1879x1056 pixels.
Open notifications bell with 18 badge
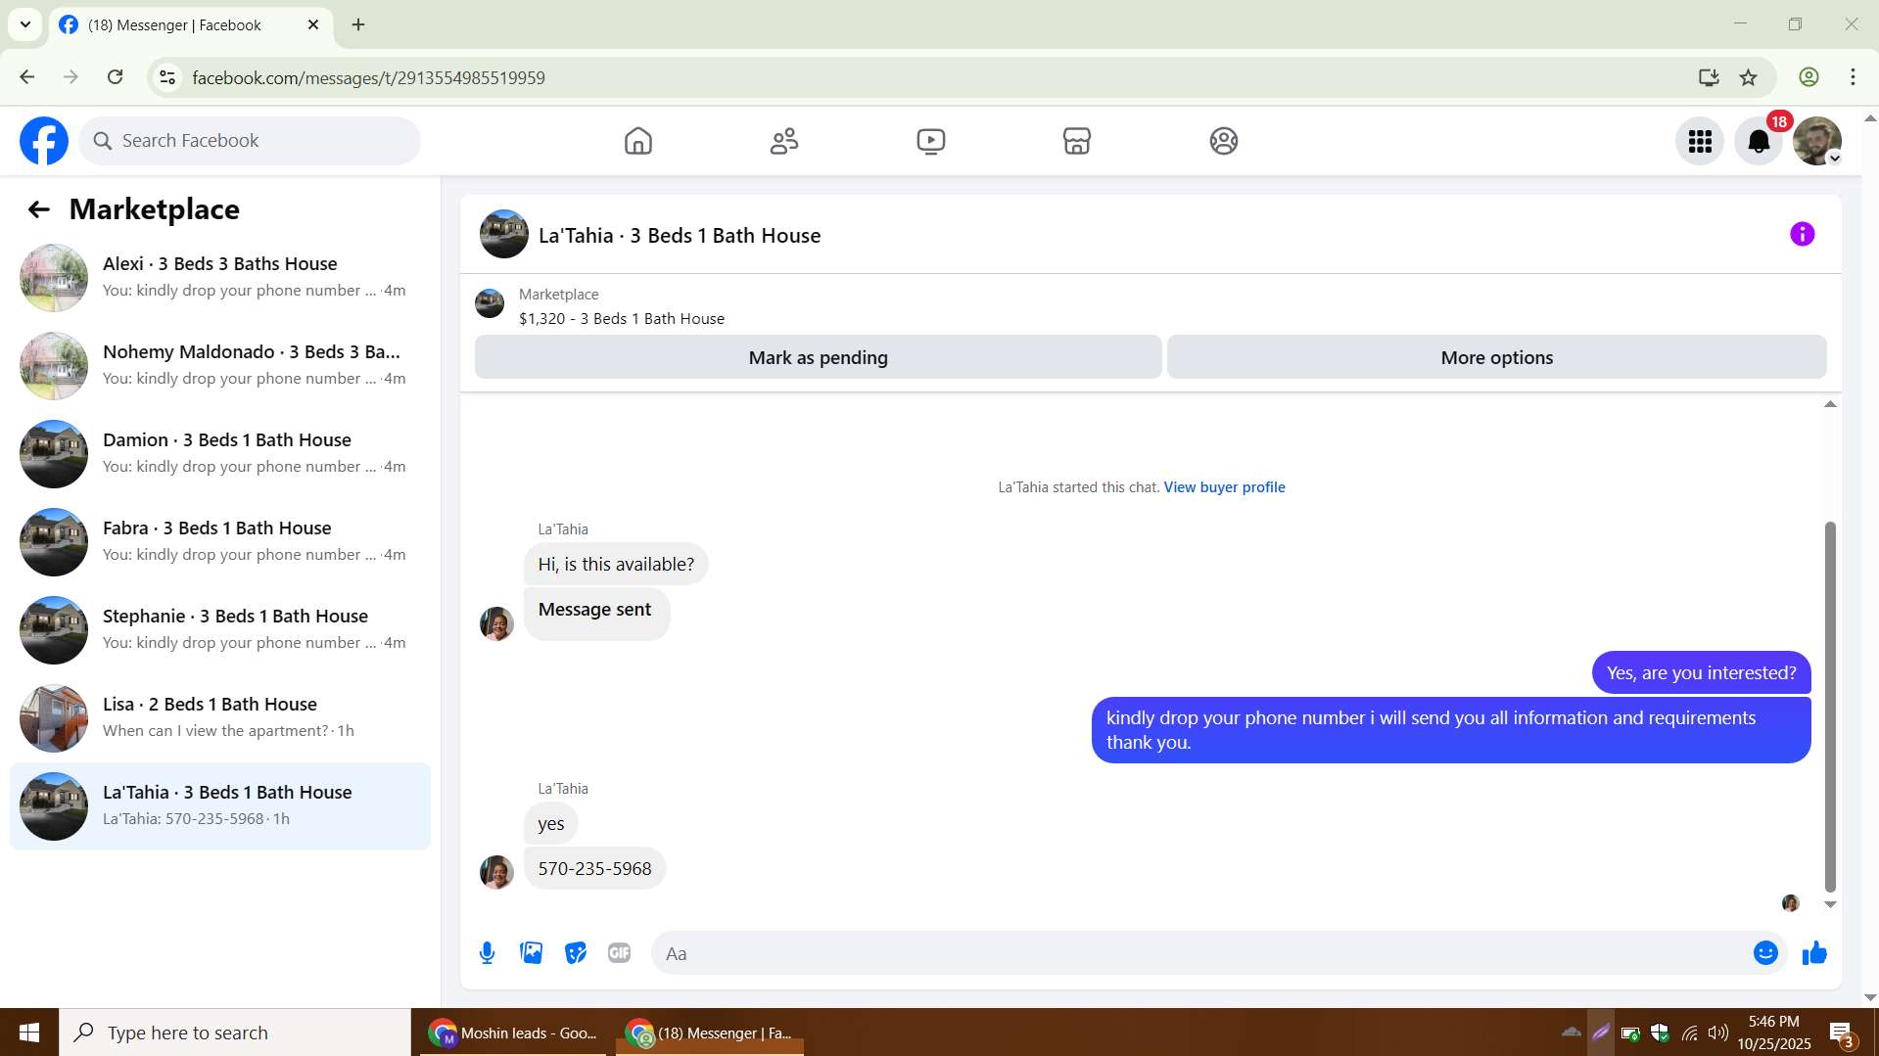[1759, 141]
